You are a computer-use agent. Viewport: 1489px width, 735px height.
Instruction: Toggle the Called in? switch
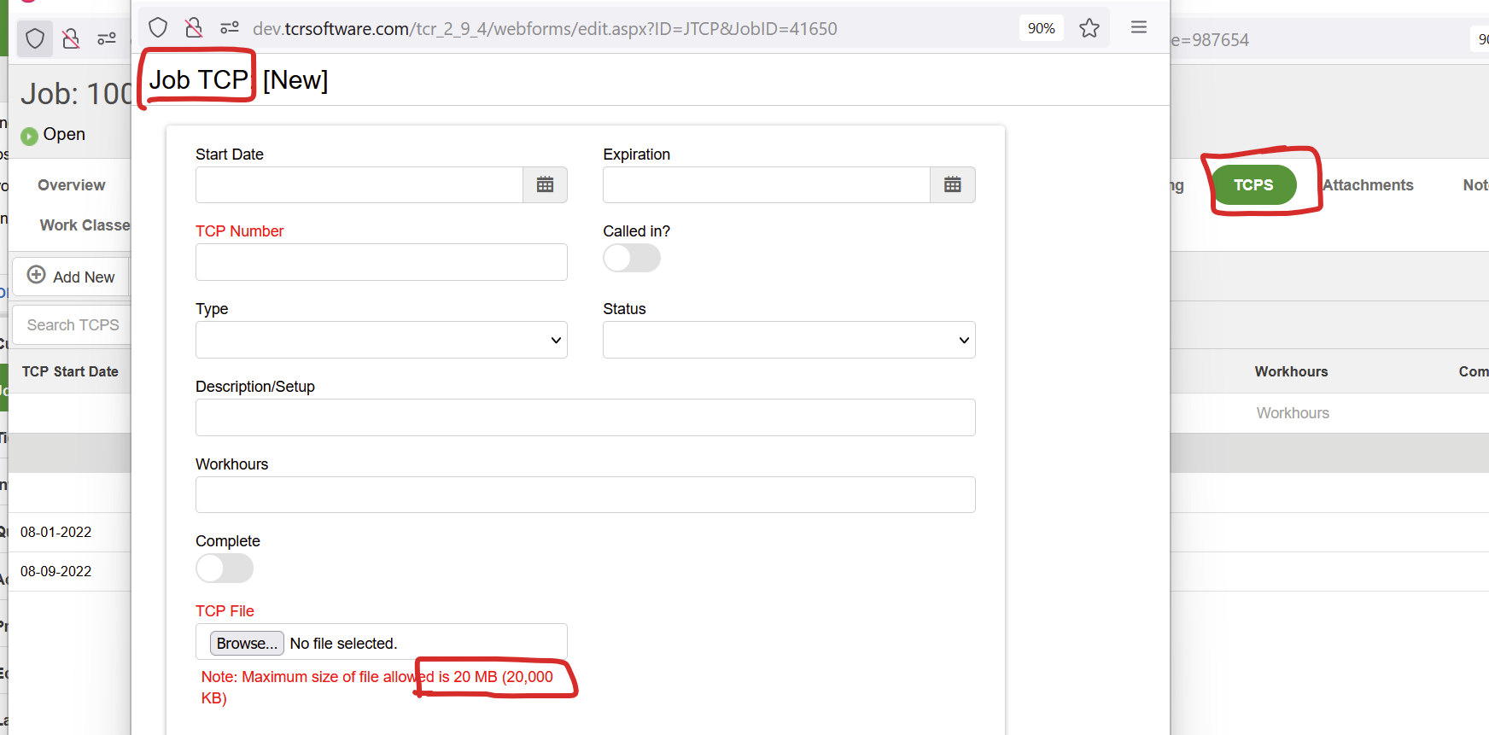coord(631,258)
